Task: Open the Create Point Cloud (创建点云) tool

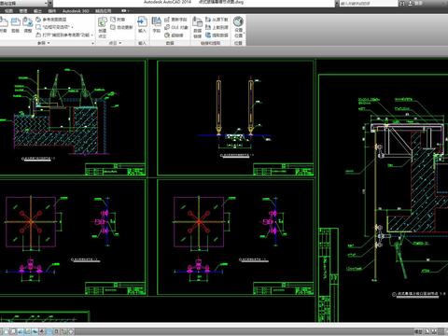Action: click(x=103, y=27)
